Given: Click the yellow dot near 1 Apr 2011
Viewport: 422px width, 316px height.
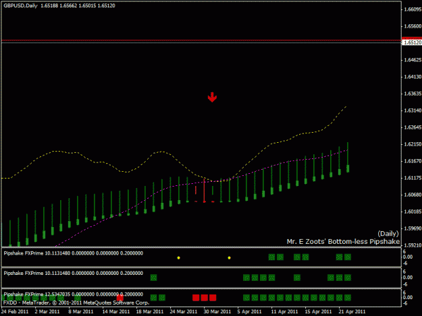Looking at the screenshot, I should [x=230, y=258].
